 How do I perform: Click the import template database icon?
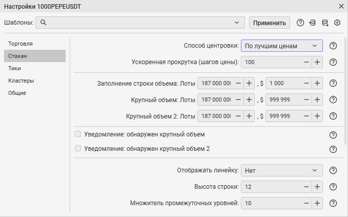pyautogui.click(x=313, y=23)
